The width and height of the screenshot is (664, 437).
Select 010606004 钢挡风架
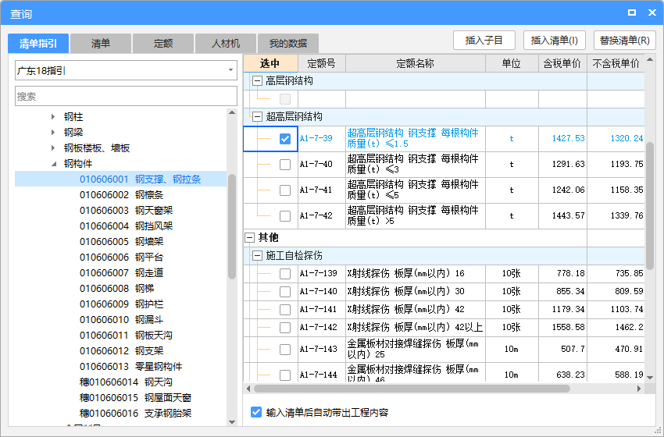pos(127,226)
